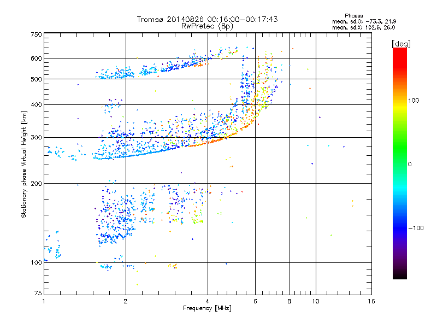Click the "mean, sd,O: -73.3, 21.9" line
Image resolution: width=437 pixels, height=328 pixels.
tap(364, 21)
